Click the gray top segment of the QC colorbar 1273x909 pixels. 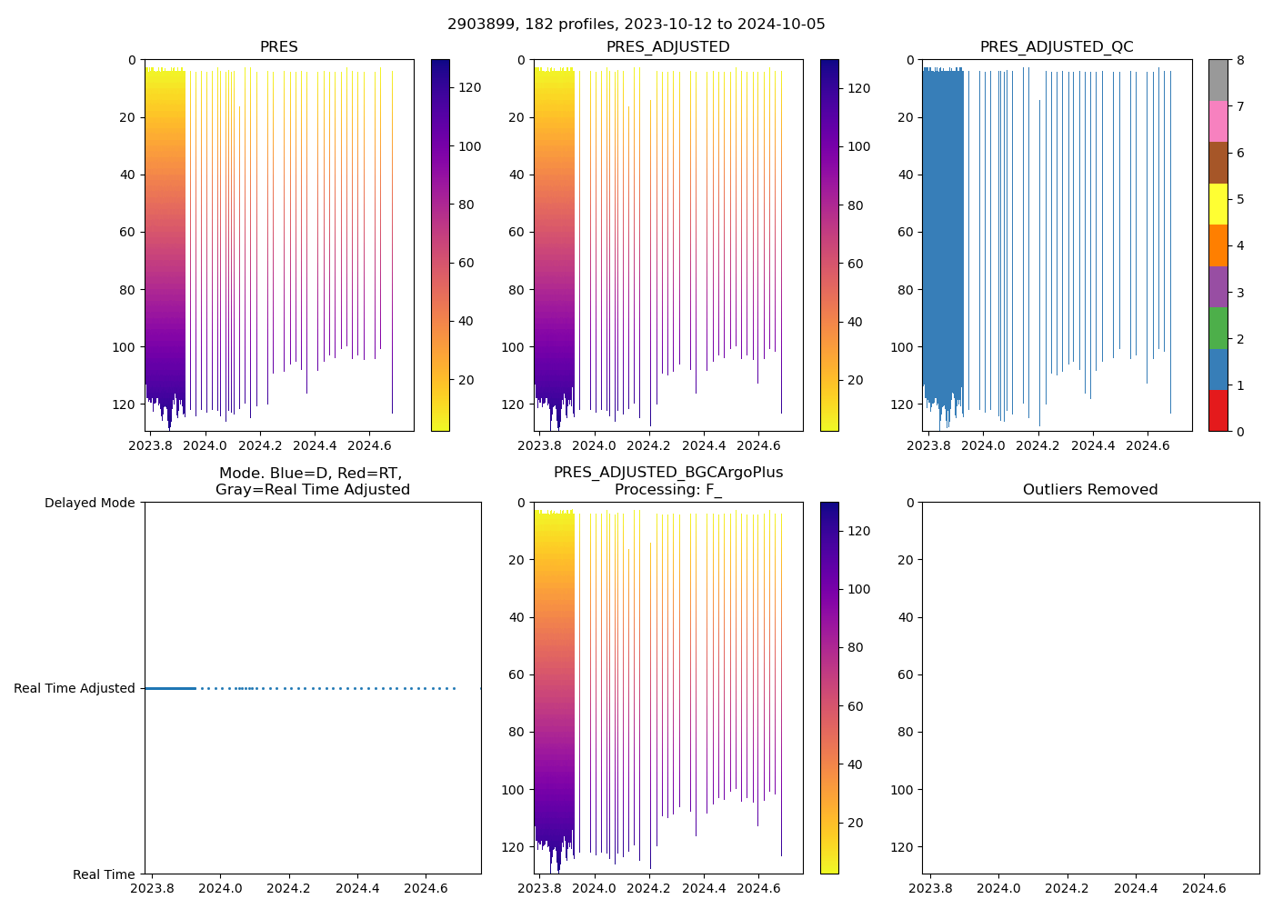1218,80
